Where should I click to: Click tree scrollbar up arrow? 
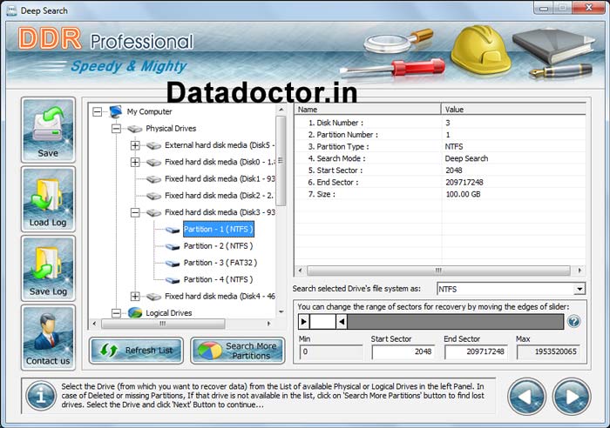pos(281,110)
